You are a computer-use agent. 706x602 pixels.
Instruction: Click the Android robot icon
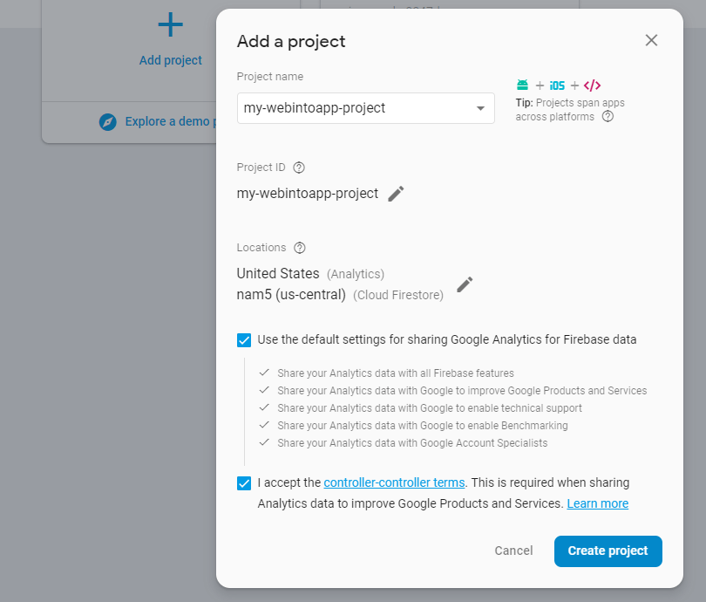point(522,85)
